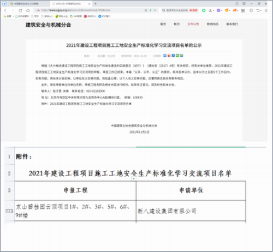Open the 360搜索 bookmark in bookmarks bar
This screenshot has width=273, height=252.
76,16
